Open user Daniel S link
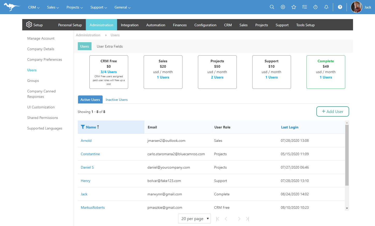375x226 pixels. point(87,167)
